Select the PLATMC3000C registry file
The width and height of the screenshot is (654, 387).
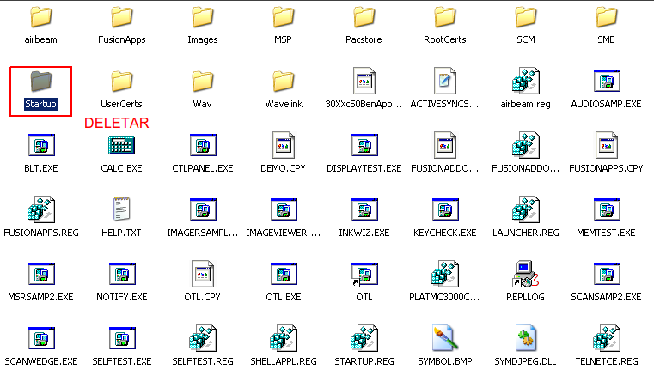445,274
